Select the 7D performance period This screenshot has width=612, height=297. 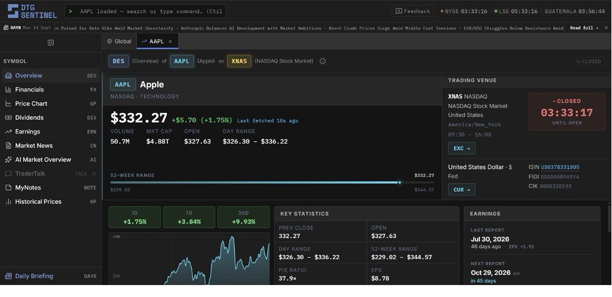tap(189, 218)
